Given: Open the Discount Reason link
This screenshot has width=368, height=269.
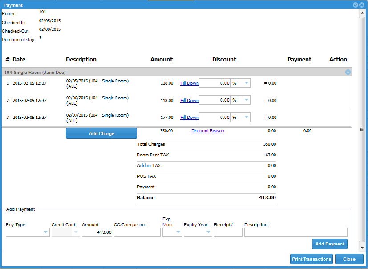Looking at the screenshot, I should 207,131.
